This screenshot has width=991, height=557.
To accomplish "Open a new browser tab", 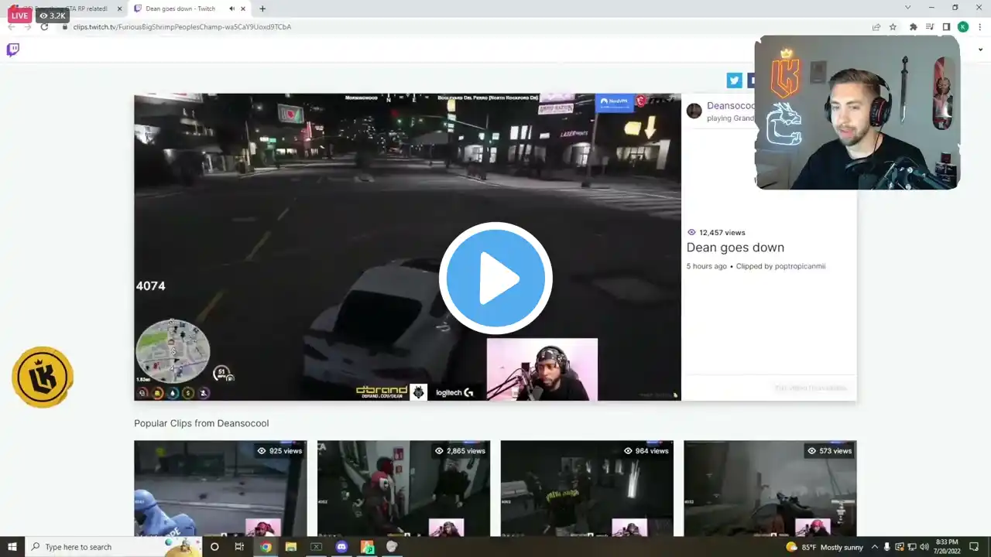I will pyautogui.click(x=262, y=9).
